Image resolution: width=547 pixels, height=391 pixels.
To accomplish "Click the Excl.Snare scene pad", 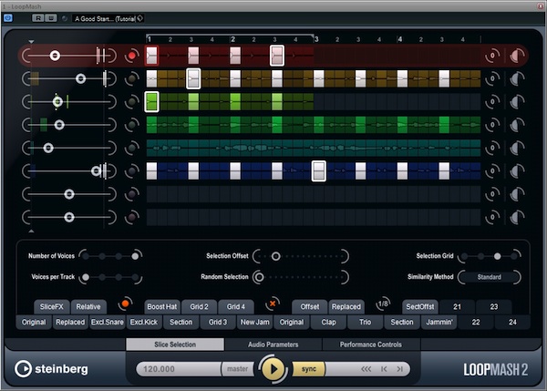I will pos(108,322).
